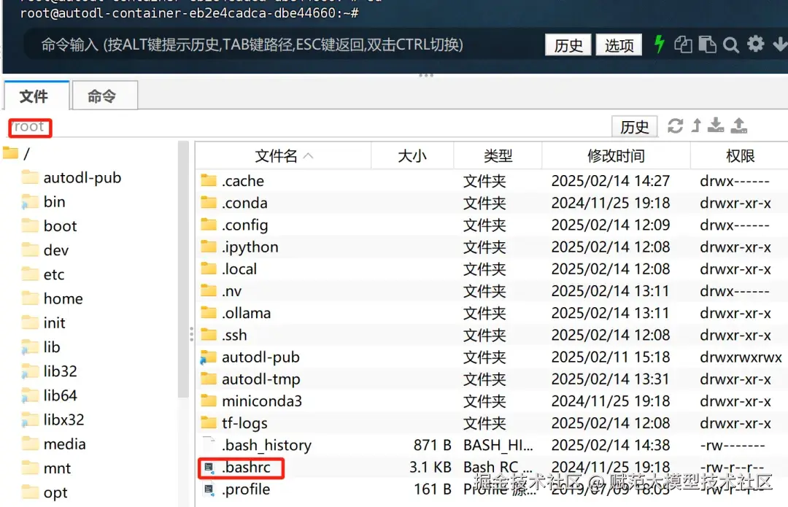
Task: Select the boot folder in tree
Action: pos(50,225)
